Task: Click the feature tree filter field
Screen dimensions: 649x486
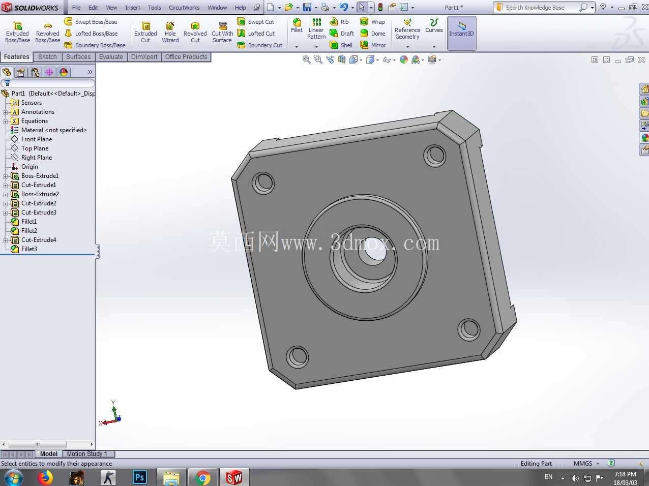Action: 48,83
